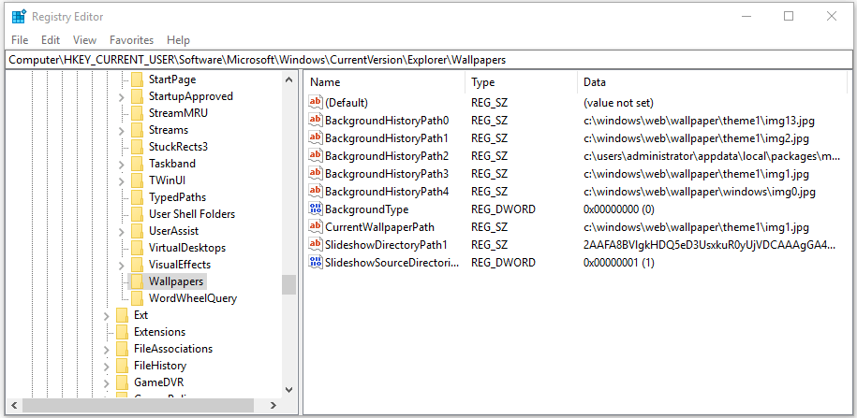The width and height of the screenshot is (857, 418).
Task: Click the folder icon of the Taskband key
Action: tap(137, 164)
